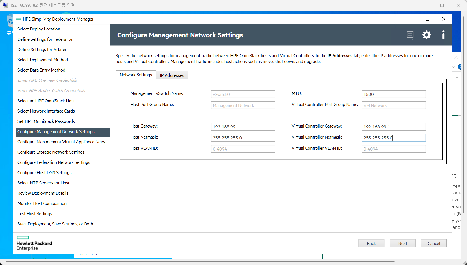Go to Configure Storage Network Settings step
The image size is (467, 265).
click(x=51, y=152)
